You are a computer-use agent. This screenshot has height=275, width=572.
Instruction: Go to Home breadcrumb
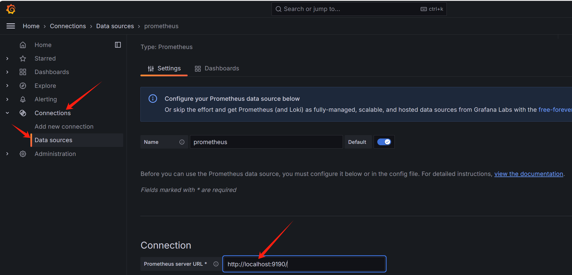(31, 26)
